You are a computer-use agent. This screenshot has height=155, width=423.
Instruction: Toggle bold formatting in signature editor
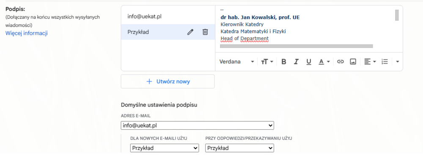tap(283, 62)
